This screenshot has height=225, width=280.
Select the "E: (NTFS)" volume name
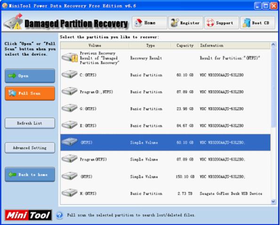[x=88, y=126]
